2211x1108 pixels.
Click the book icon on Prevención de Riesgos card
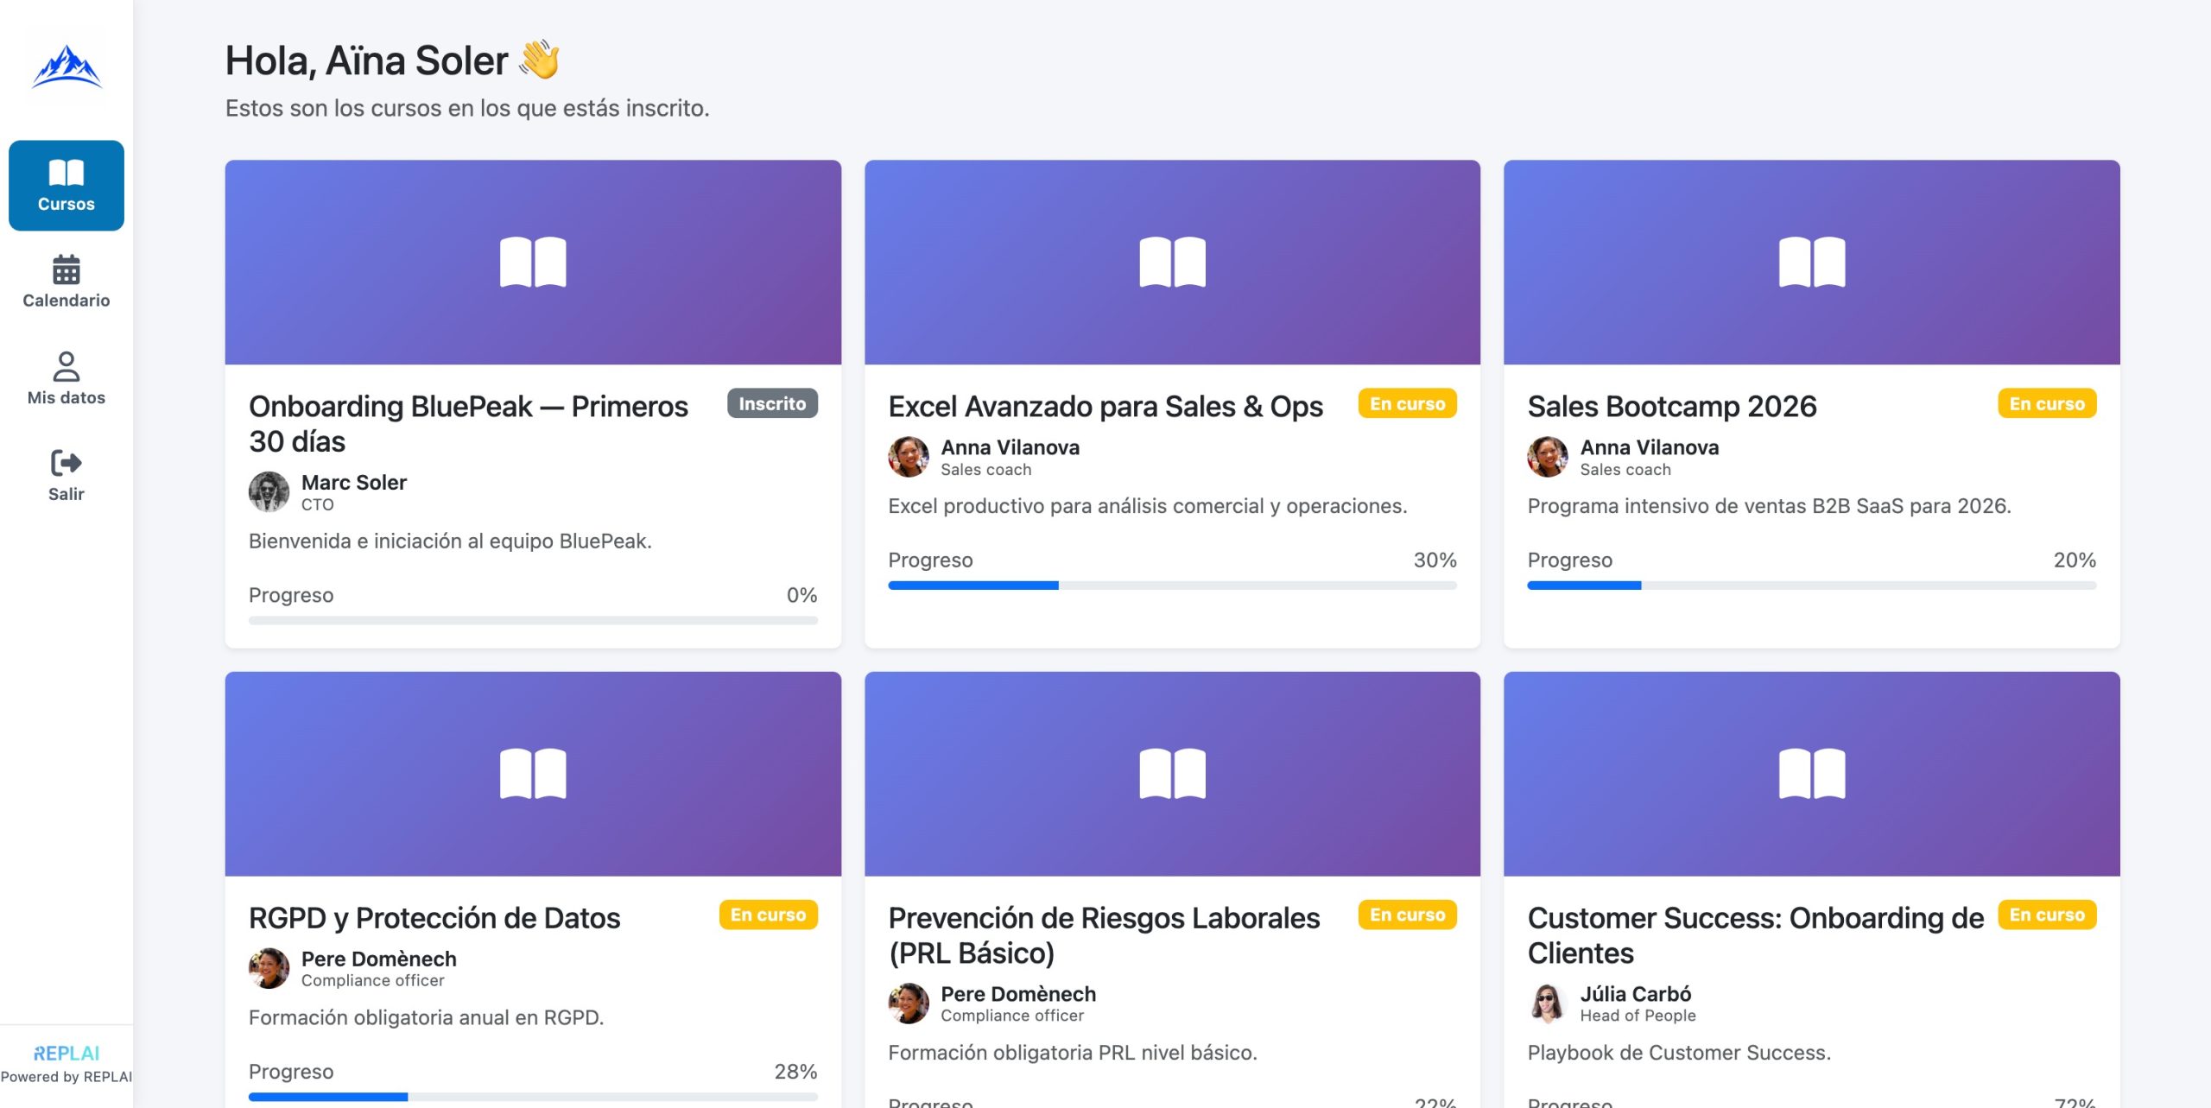click(1172, 773)
